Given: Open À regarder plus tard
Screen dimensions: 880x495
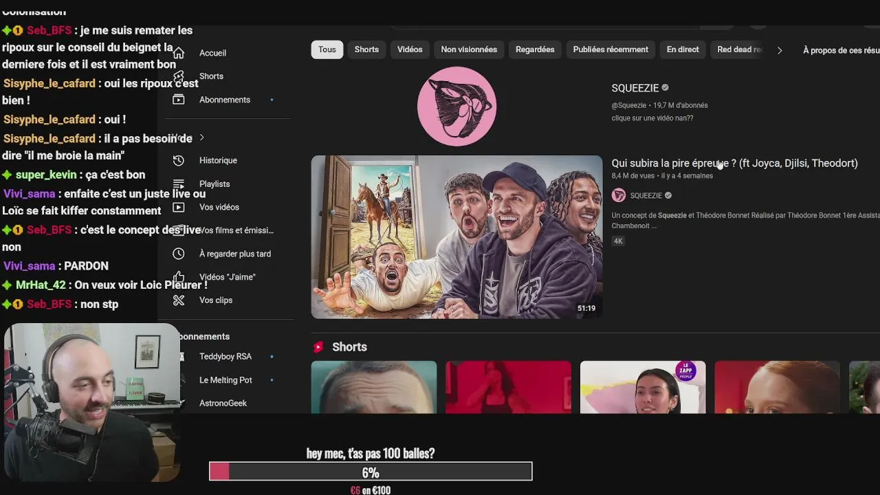Looking at the screenshot, I should [x=235, y=254].
